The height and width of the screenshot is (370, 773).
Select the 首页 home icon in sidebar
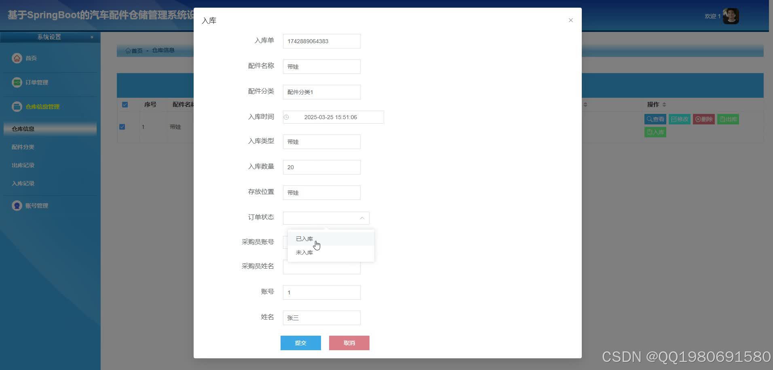pos(17,58)
